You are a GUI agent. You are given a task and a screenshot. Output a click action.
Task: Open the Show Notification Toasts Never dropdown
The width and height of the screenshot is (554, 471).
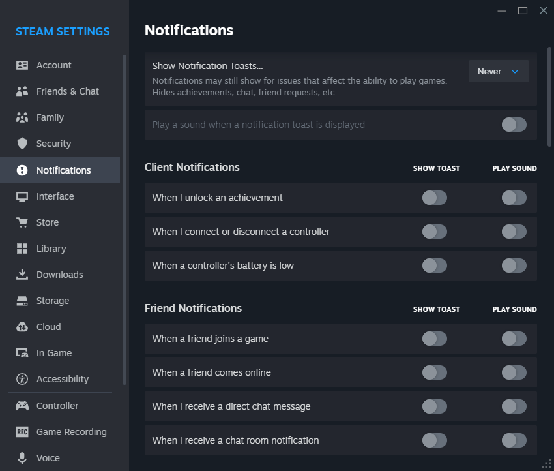499,71
